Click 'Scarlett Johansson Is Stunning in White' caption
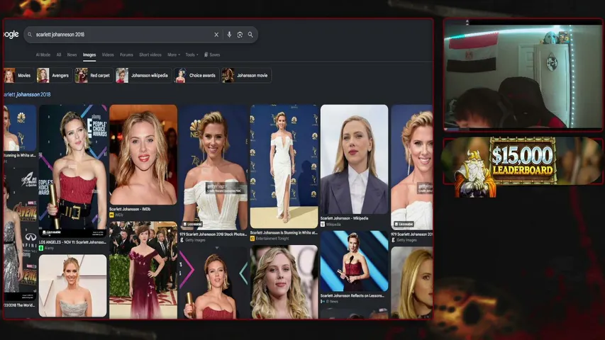605x340 pixels. click(x=284, y=233)
